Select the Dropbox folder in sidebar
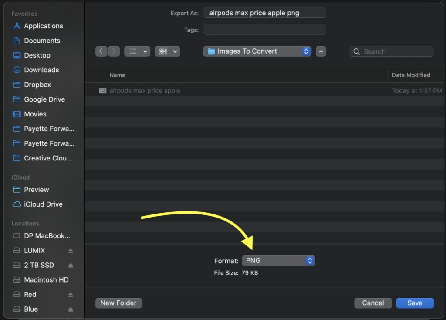 coord(37,85)
